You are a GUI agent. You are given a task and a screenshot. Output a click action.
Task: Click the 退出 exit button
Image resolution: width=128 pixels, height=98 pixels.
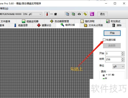tap(102, 14)
